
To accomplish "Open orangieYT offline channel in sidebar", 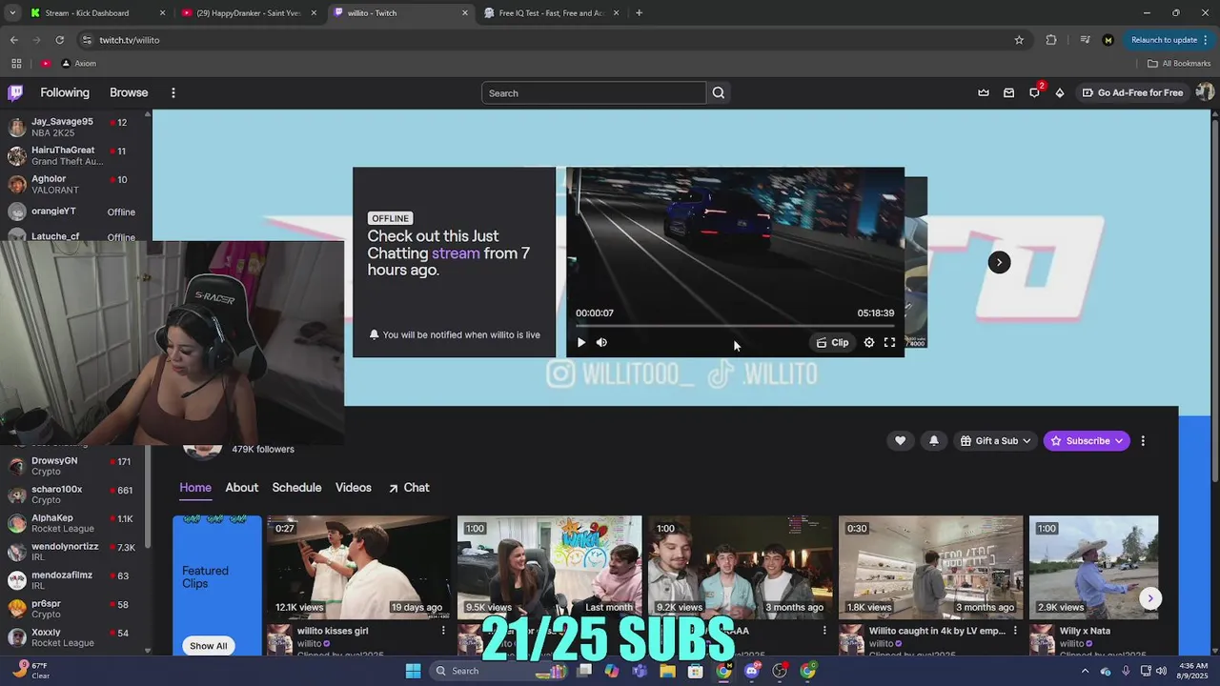I will pos(74,212).
